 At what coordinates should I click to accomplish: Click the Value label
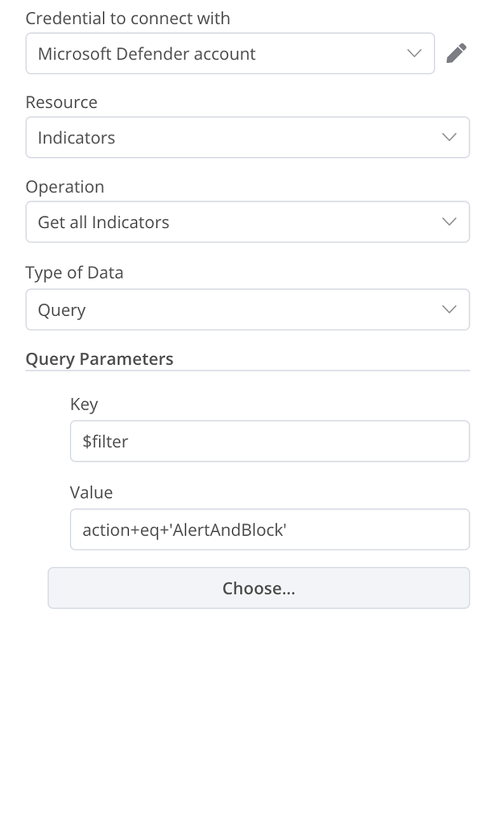coord(91,492)
